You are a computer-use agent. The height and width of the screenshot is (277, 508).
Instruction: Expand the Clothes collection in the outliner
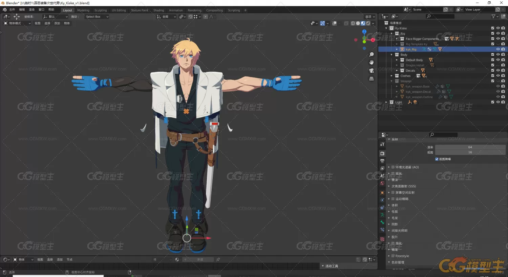point(391,76)
